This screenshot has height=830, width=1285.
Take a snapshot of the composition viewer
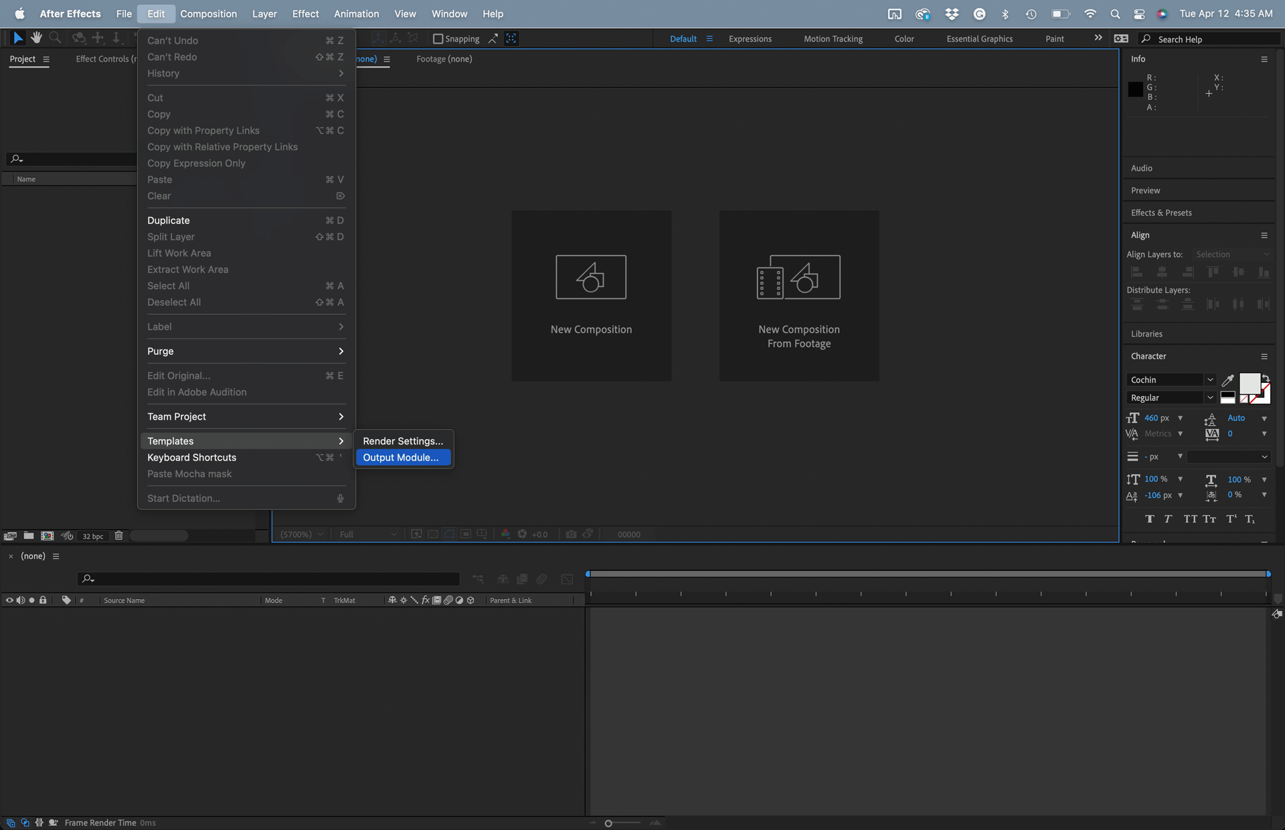click(x=571, y=534)
